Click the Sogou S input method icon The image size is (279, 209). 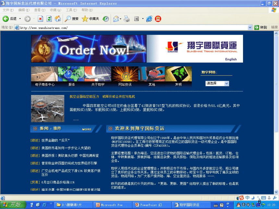click(241, 198)
